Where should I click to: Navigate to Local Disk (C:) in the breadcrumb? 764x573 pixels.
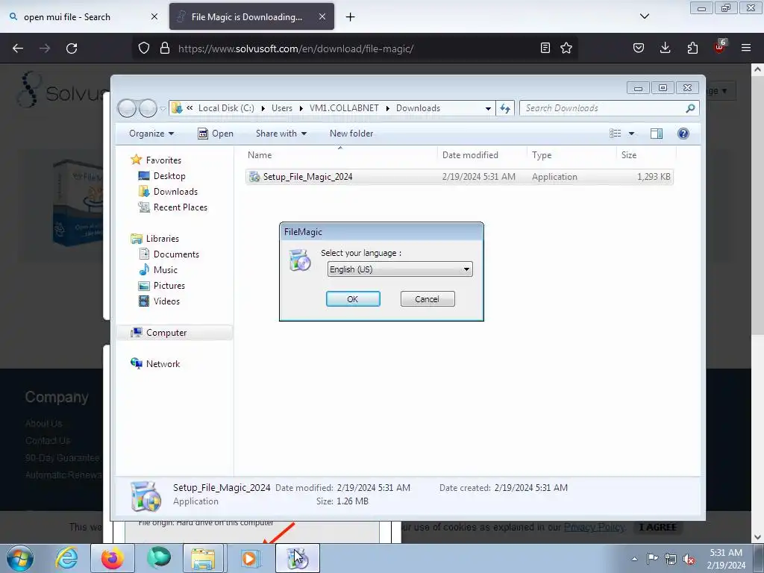[x=226, y=108]
